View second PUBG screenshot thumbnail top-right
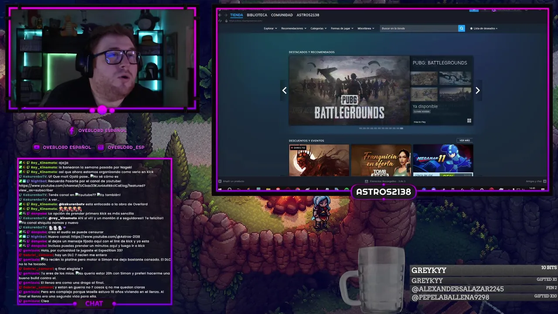 pos(455,78)
